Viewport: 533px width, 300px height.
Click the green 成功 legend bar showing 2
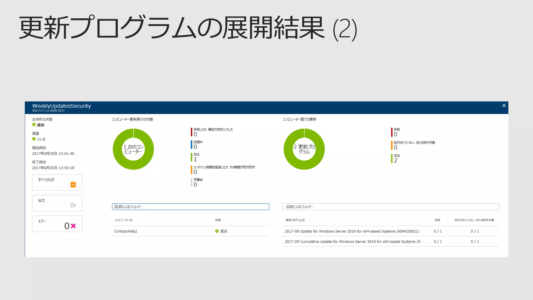tap(392, 159)
